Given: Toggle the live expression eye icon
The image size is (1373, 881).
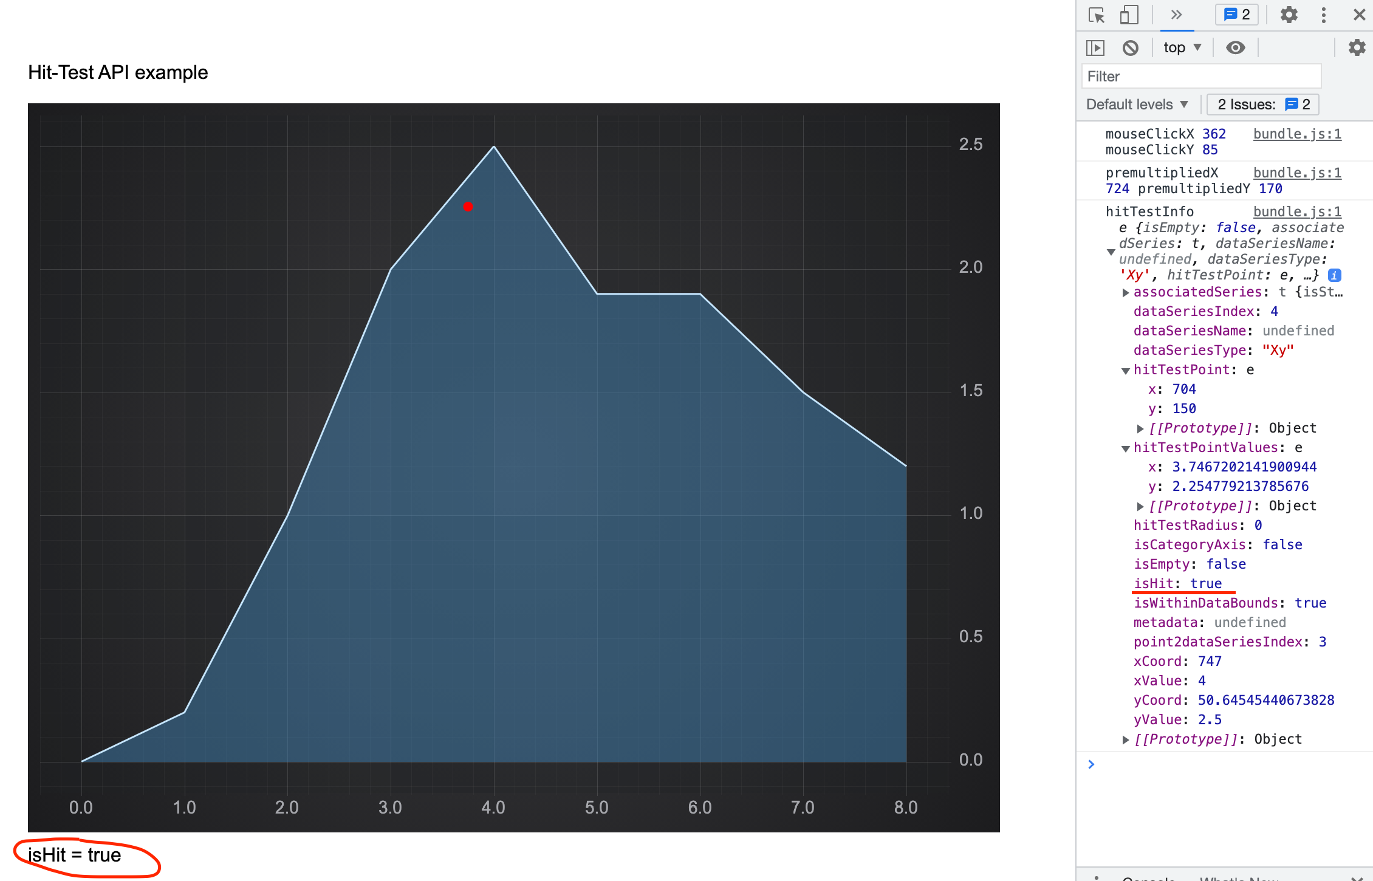Looking at the screenshot, I should point(1235,47).
